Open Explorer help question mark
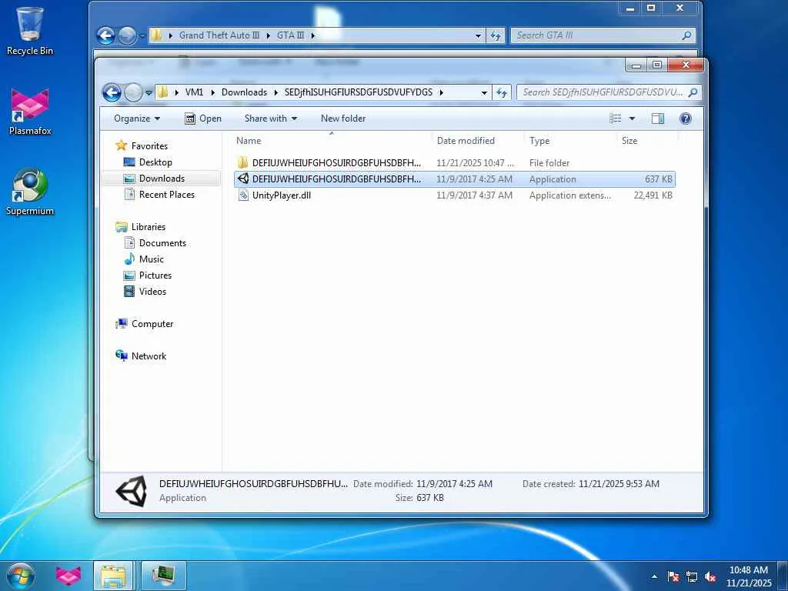The height and width of the screenshot is (591, 788). coord(685,119)
